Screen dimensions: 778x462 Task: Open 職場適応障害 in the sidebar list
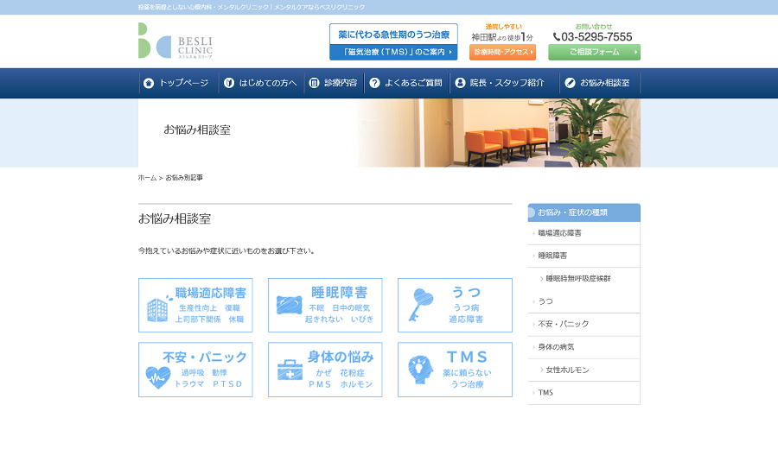tap(584, 233)
